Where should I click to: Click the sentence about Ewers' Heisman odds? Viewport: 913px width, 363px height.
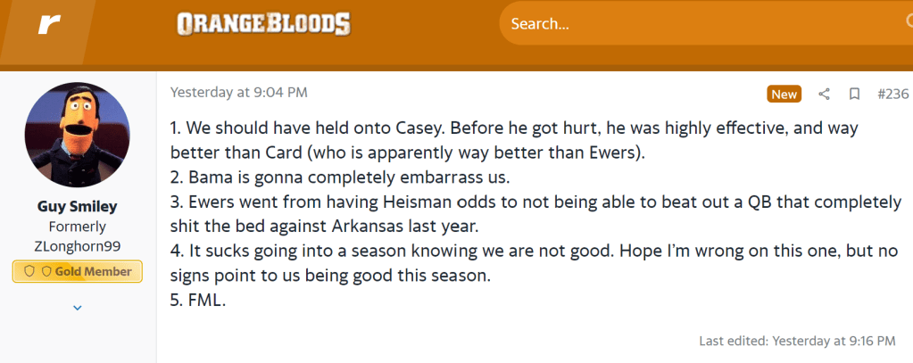pyautogui.click(x=535, y=202)
